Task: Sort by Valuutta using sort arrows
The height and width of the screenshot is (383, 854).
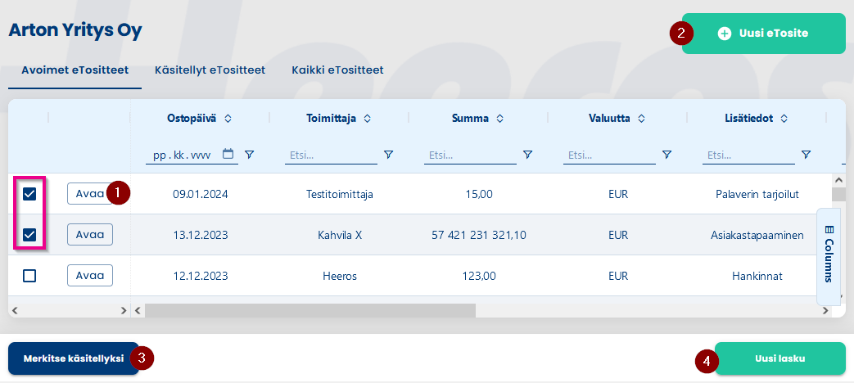Action: tap(642, 118)
